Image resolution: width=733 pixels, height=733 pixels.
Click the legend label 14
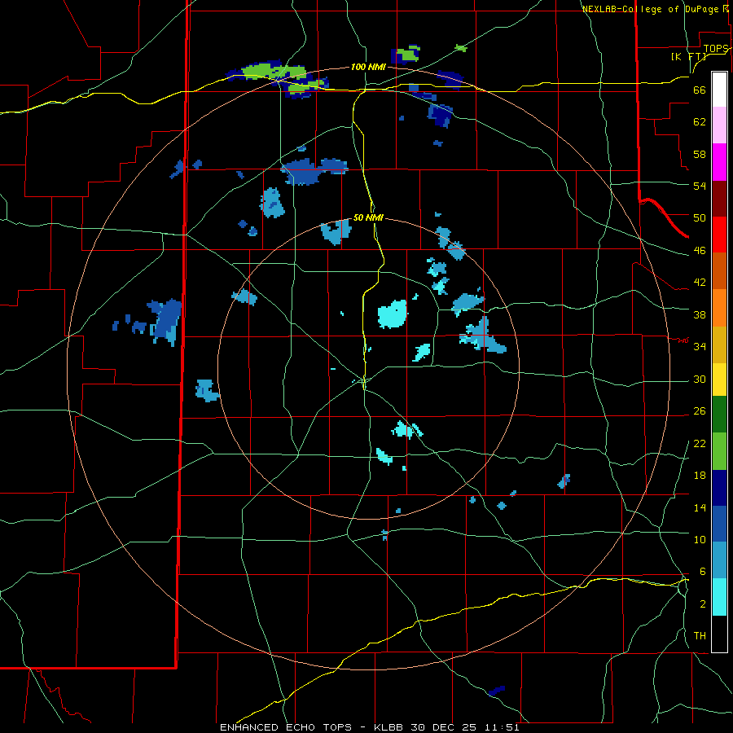(x=700, y=507)
